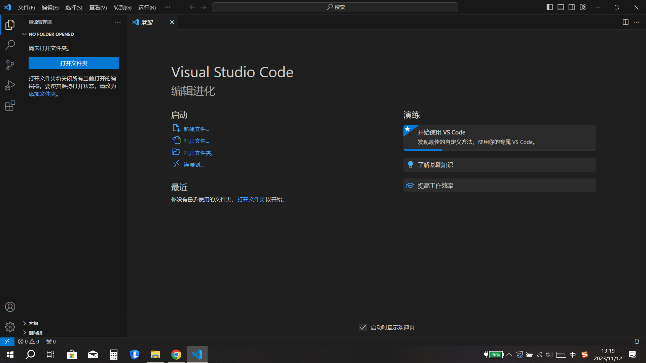Expand the 大纲 outline section
646x363 pixels.
coord(74,323)
